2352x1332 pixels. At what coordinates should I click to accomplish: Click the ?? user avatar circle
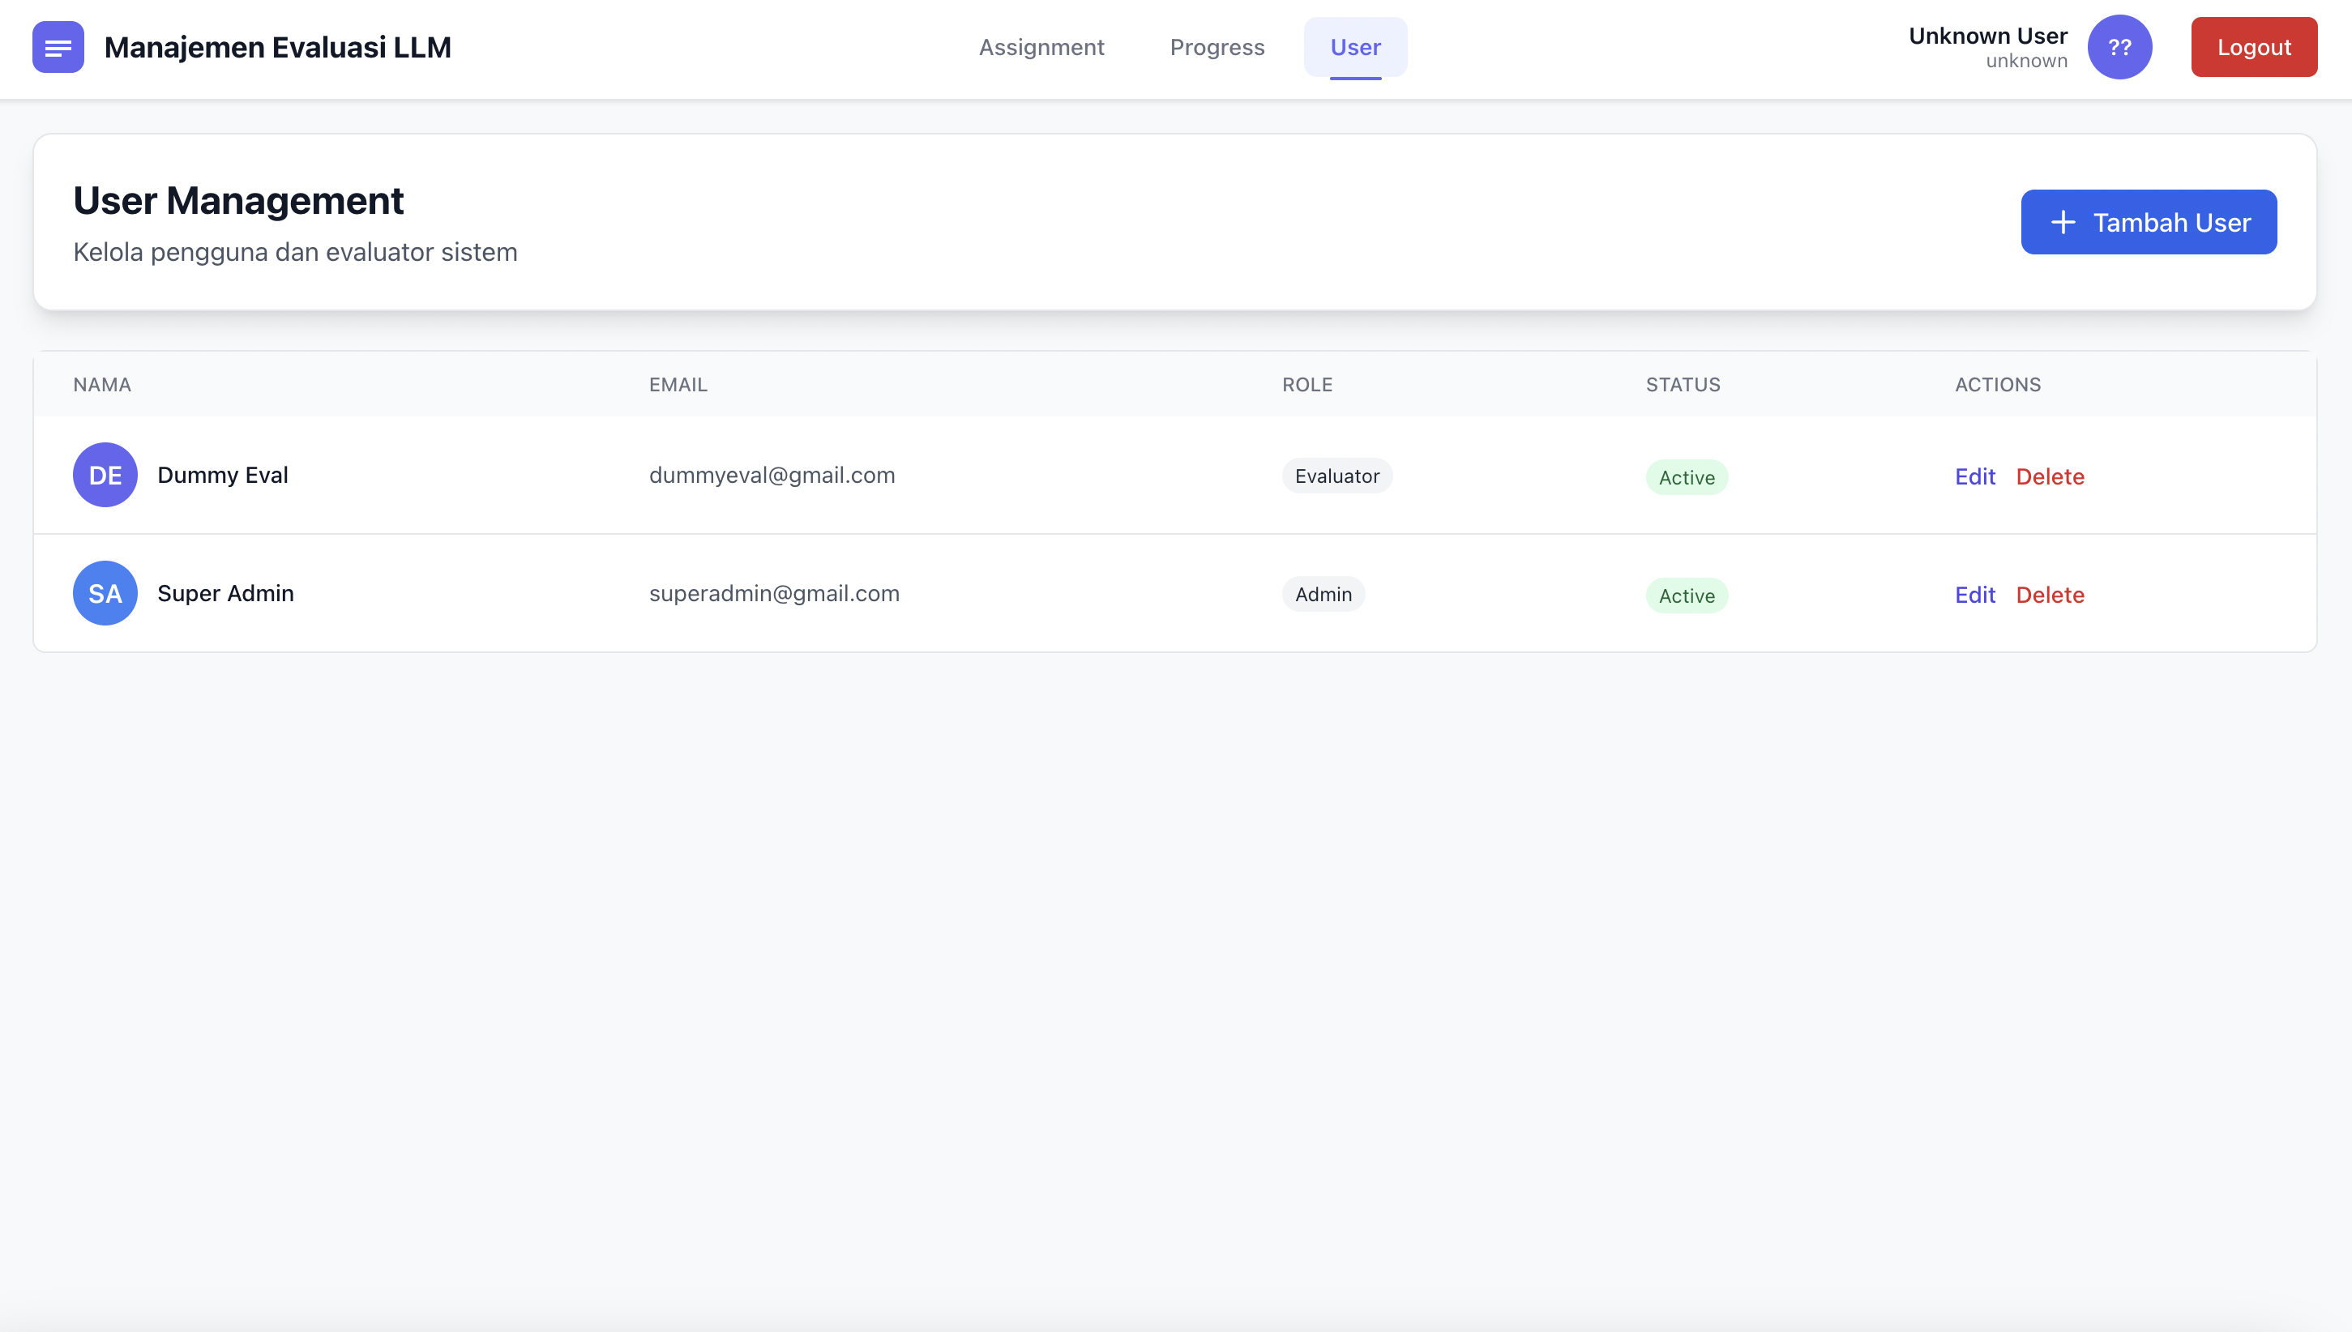pos(2119,47)
